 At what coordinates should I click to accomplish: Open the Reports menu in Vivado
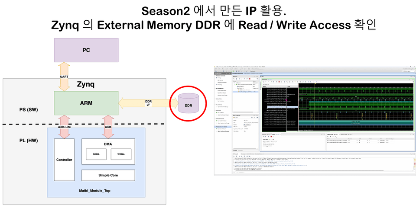[x=231, y=69]
